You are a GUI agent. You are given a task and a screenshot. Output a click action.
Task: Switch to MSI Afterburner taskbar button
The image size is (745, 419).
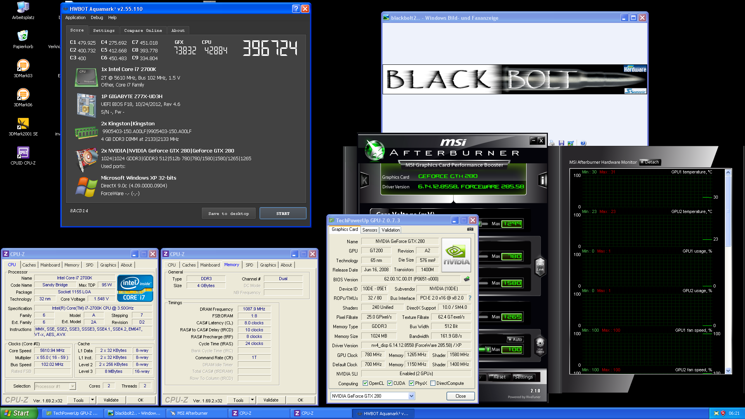point(197,414)
